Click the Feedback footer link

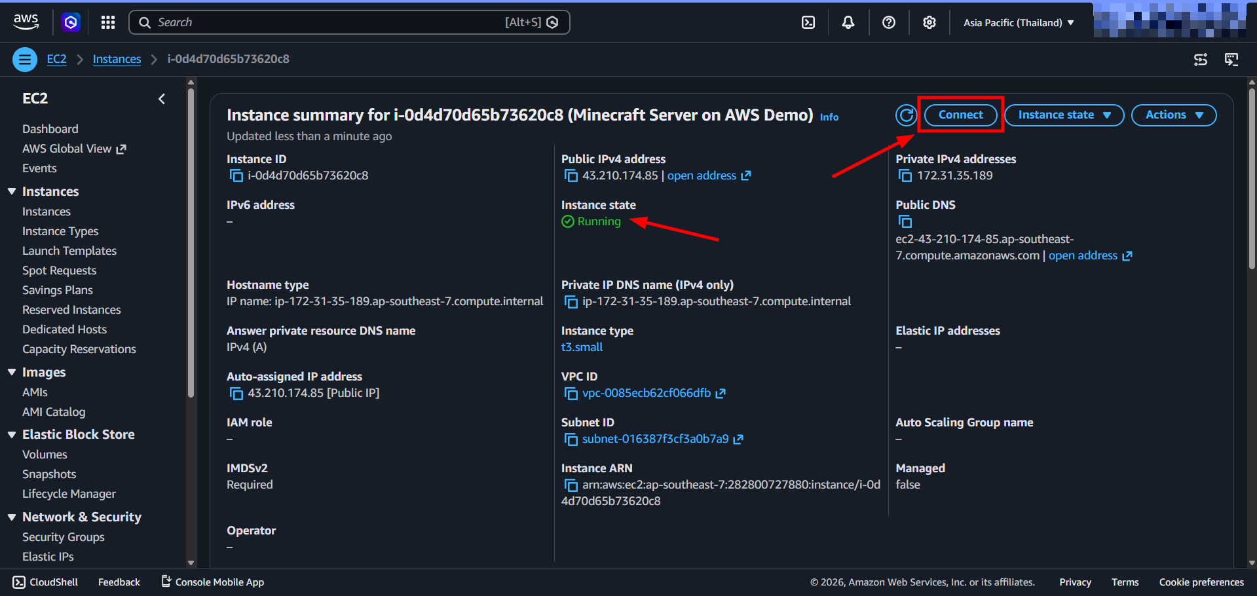click(x=119, y=582)
